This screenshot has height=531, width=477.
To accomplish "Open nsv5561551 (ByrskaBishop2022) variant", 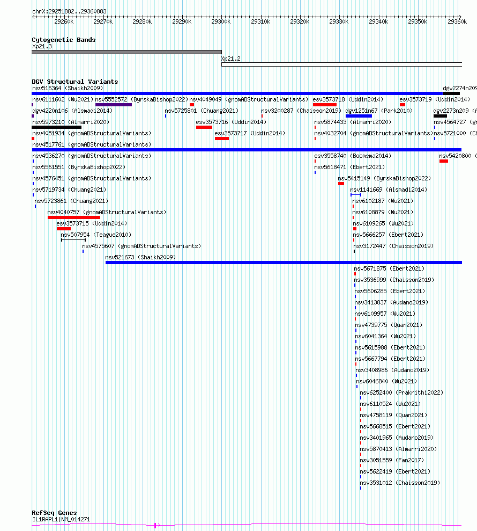I will tap(79, 167).
